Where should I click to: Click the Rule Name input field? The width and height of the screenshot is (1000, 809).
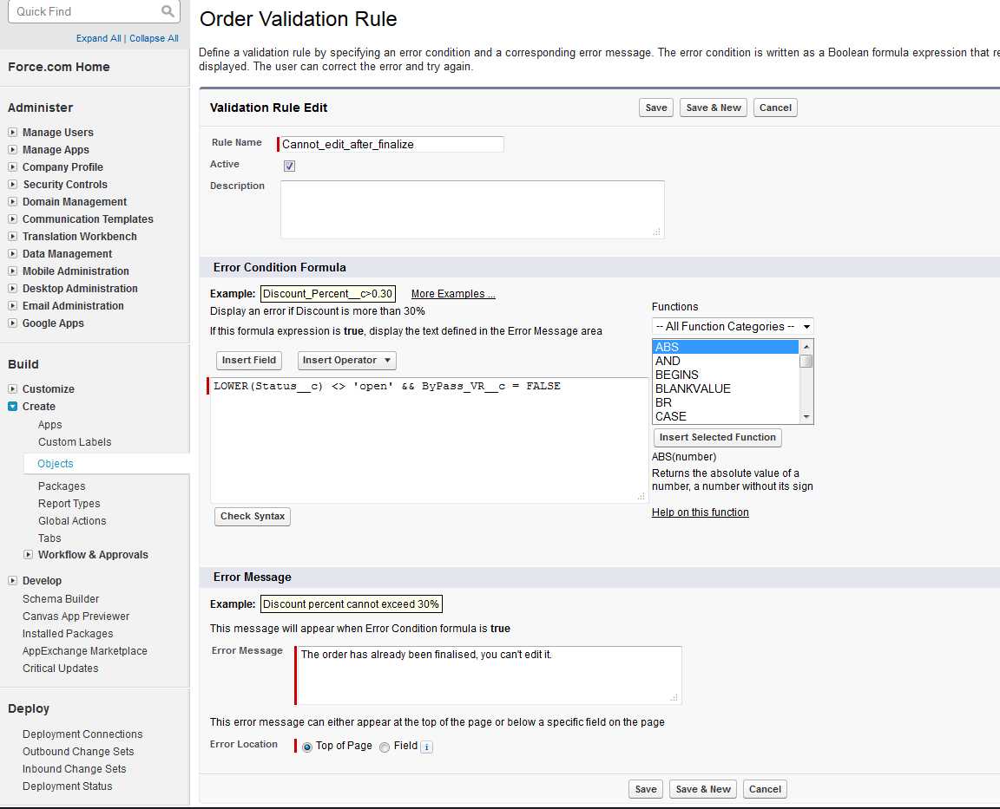point(391,144)
